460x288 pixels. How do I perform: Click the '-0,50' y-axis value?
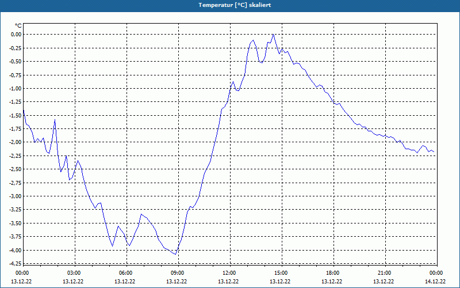tap(16, 62)
